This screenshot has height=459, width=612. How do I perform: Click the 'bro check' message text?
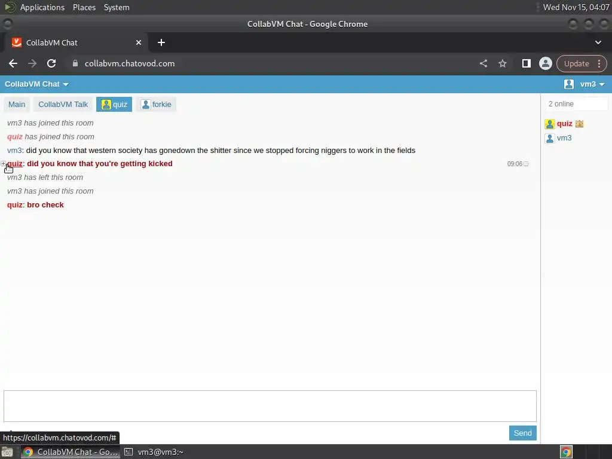[45, 205]
